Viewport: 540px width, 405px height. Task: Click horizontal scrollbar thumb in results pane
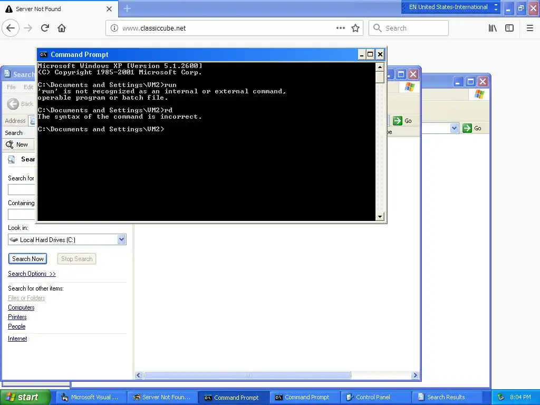(247, 375)
